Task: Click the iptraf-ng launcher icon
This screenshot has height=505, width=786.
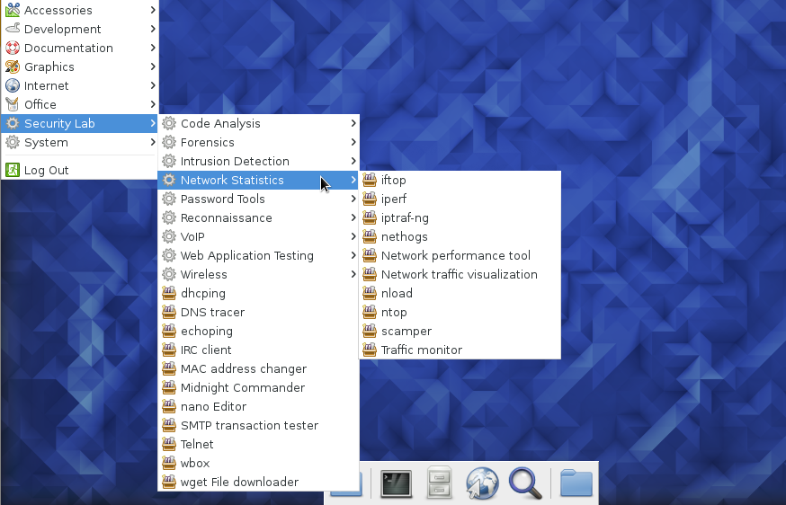Action: click(x=370, y=218)
